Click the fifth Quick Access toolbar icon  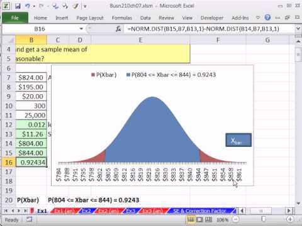[x=65, y=6]
